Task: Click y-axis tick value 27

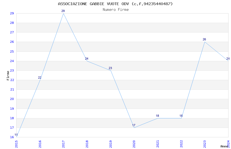Action: (x=12, y=32)
